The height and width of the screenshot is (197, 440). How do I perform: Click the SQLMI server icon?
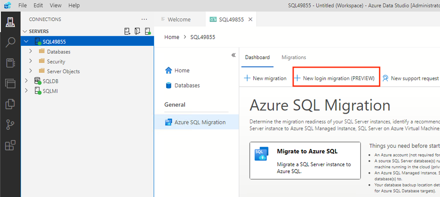(38, 91)
